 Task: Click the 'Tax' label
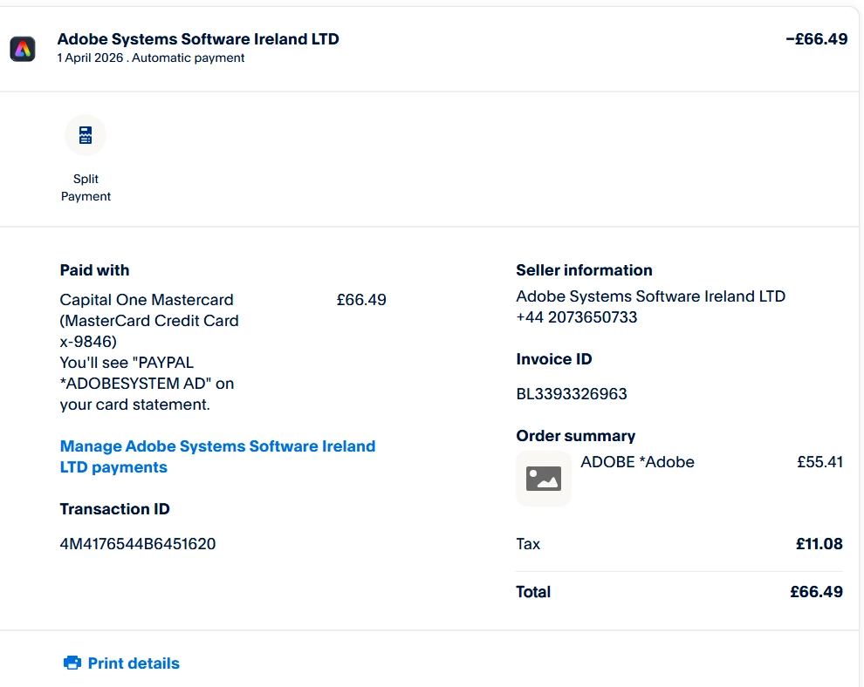coord(528,544)
